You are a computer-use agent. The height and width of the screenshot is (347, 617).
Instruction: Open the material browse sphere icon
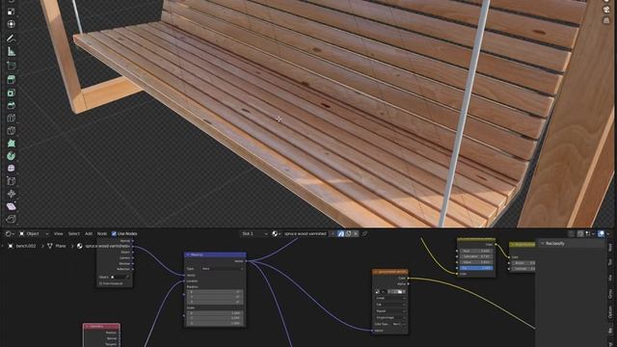(x=276, y=233)
